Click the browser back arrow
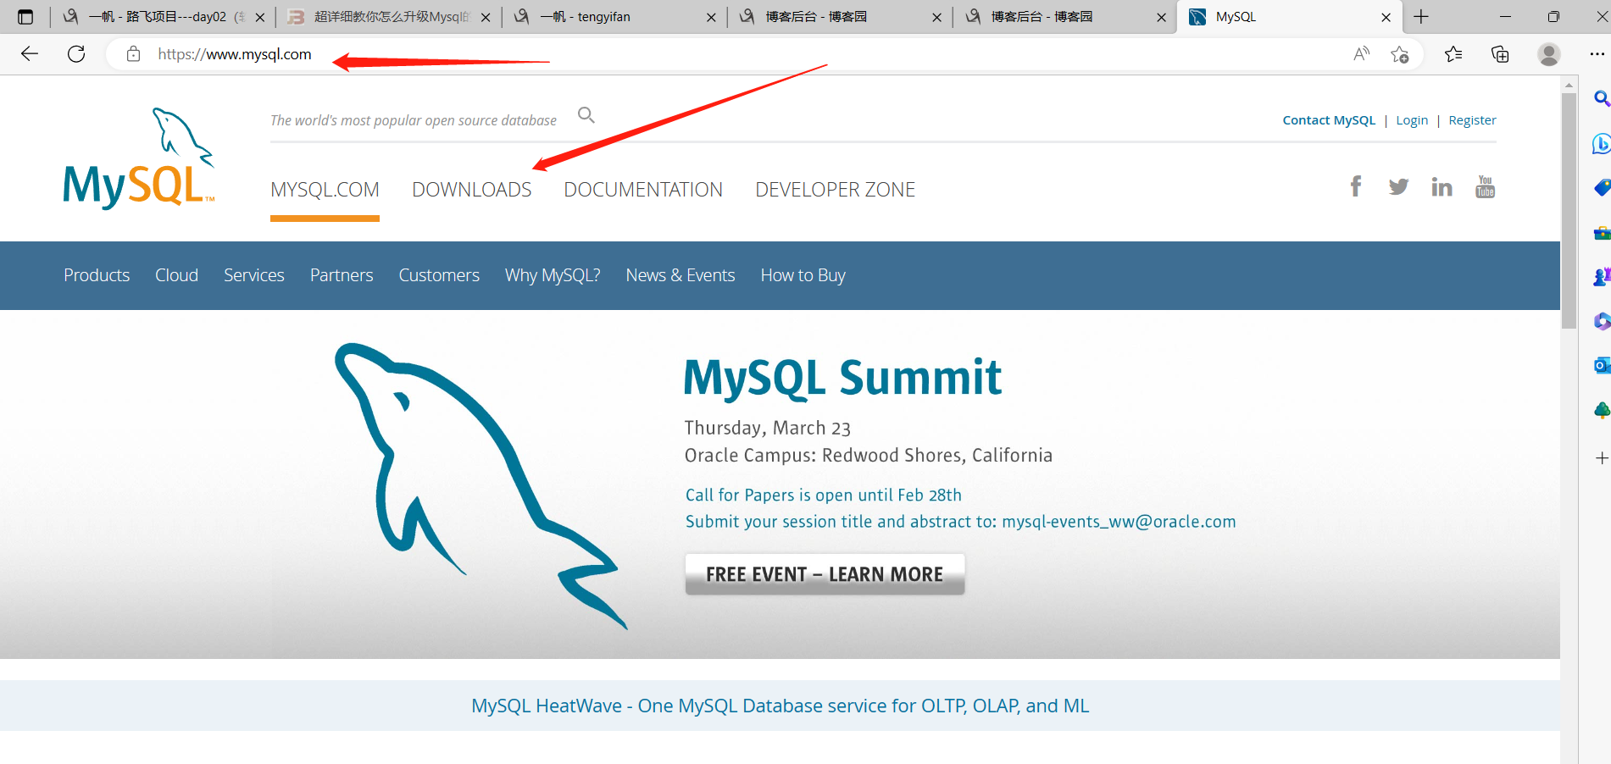 tap(30, 54)
